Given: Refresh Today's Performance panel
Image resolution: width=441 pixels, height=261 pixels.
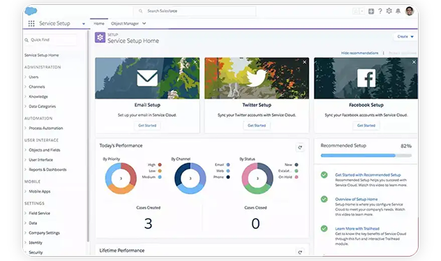Looking at the screenshot, I should pos(300,147).
